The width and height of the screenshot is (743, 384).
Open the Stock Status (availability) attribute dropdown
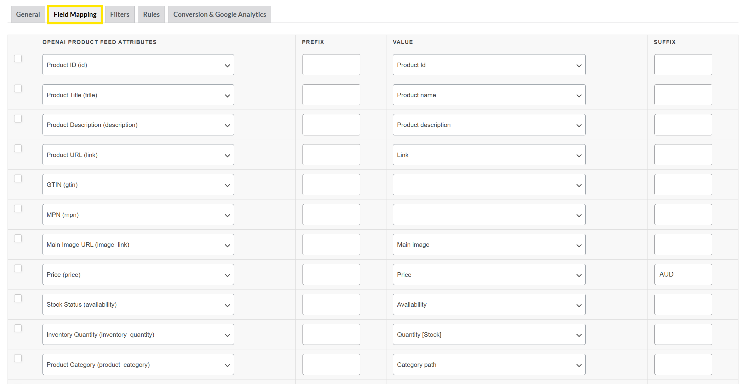click(138, 305)
